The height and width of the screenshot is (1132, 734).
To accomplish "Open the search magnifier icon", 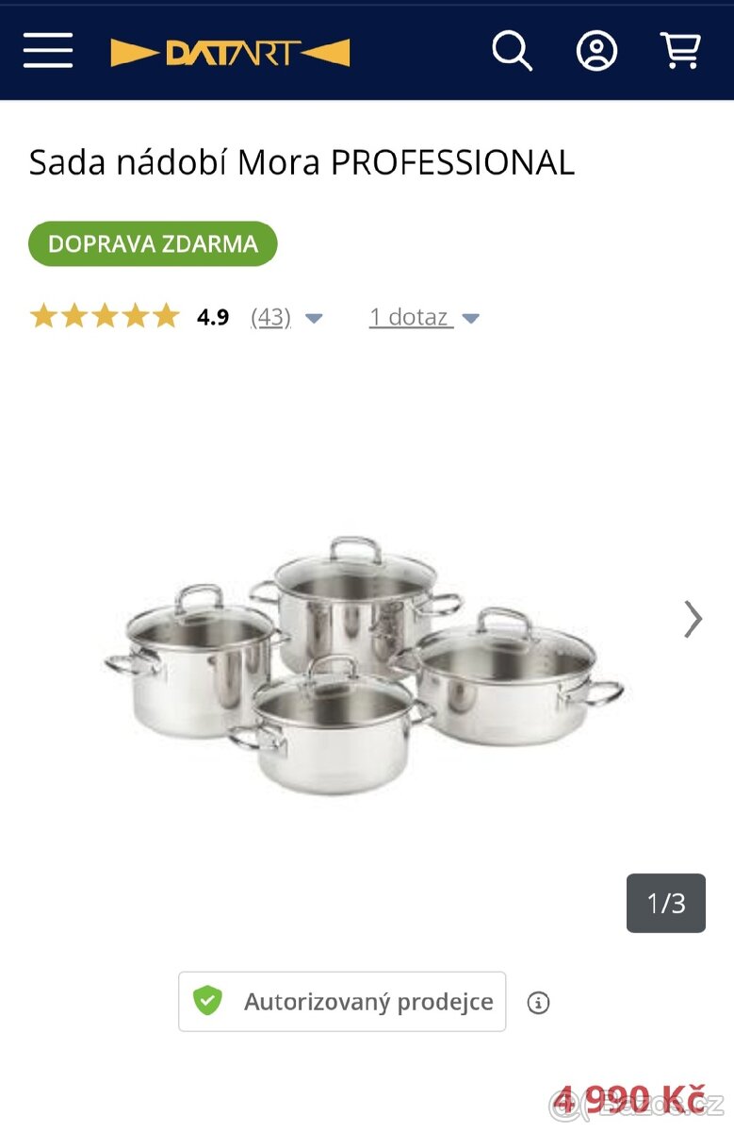I will point(512,50).
